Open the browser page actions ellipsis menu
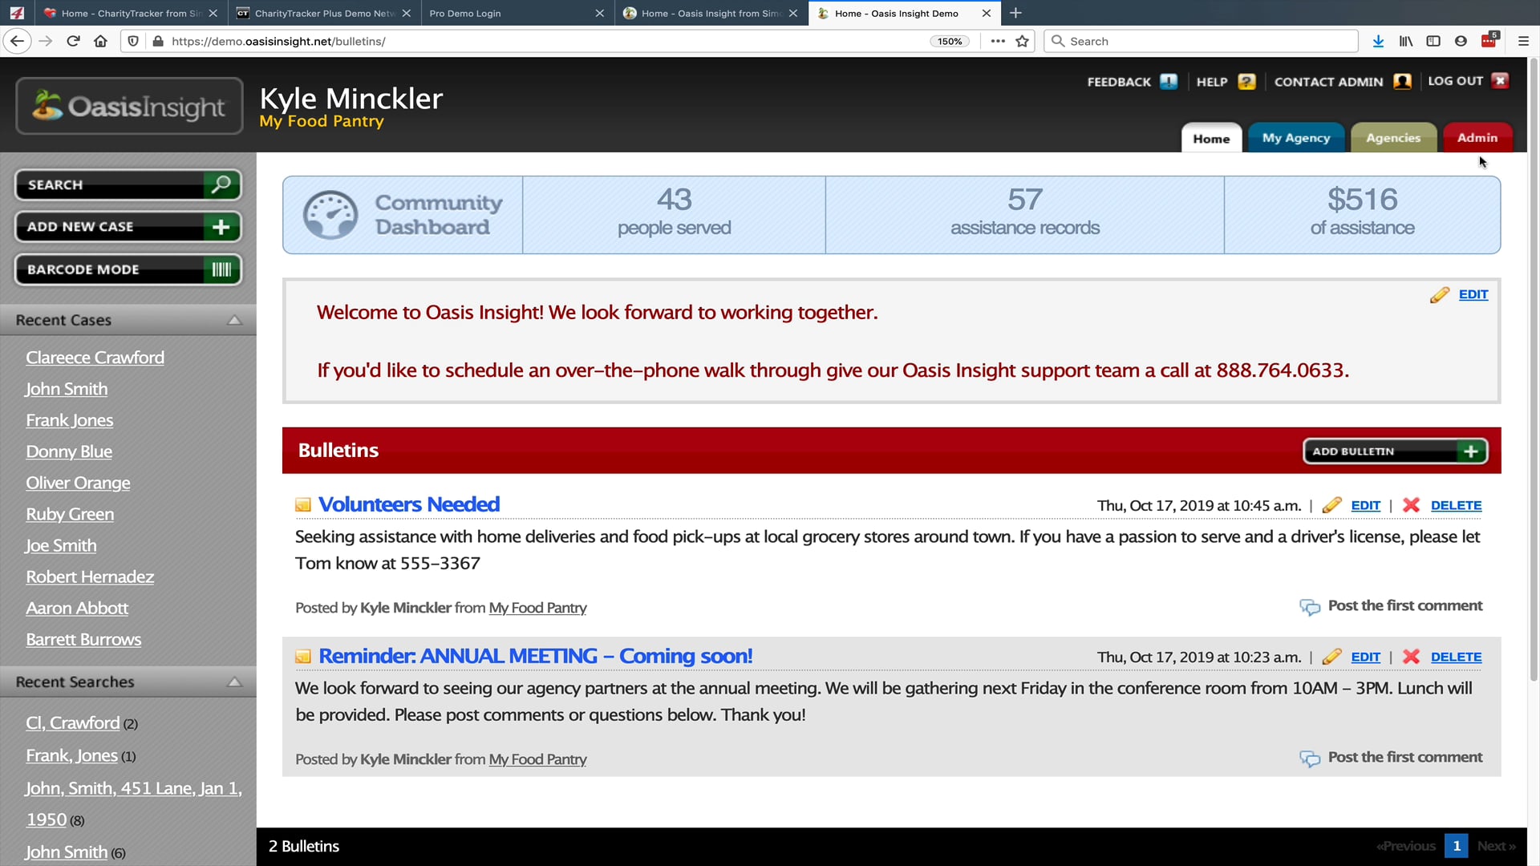 [x=997, y=41]
